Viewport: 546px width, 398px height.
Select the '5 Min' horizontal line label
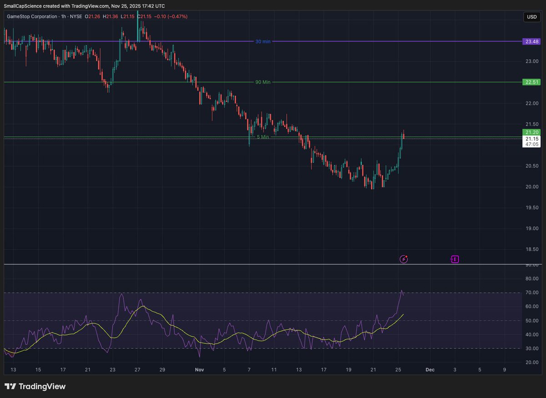coord(263,137)
